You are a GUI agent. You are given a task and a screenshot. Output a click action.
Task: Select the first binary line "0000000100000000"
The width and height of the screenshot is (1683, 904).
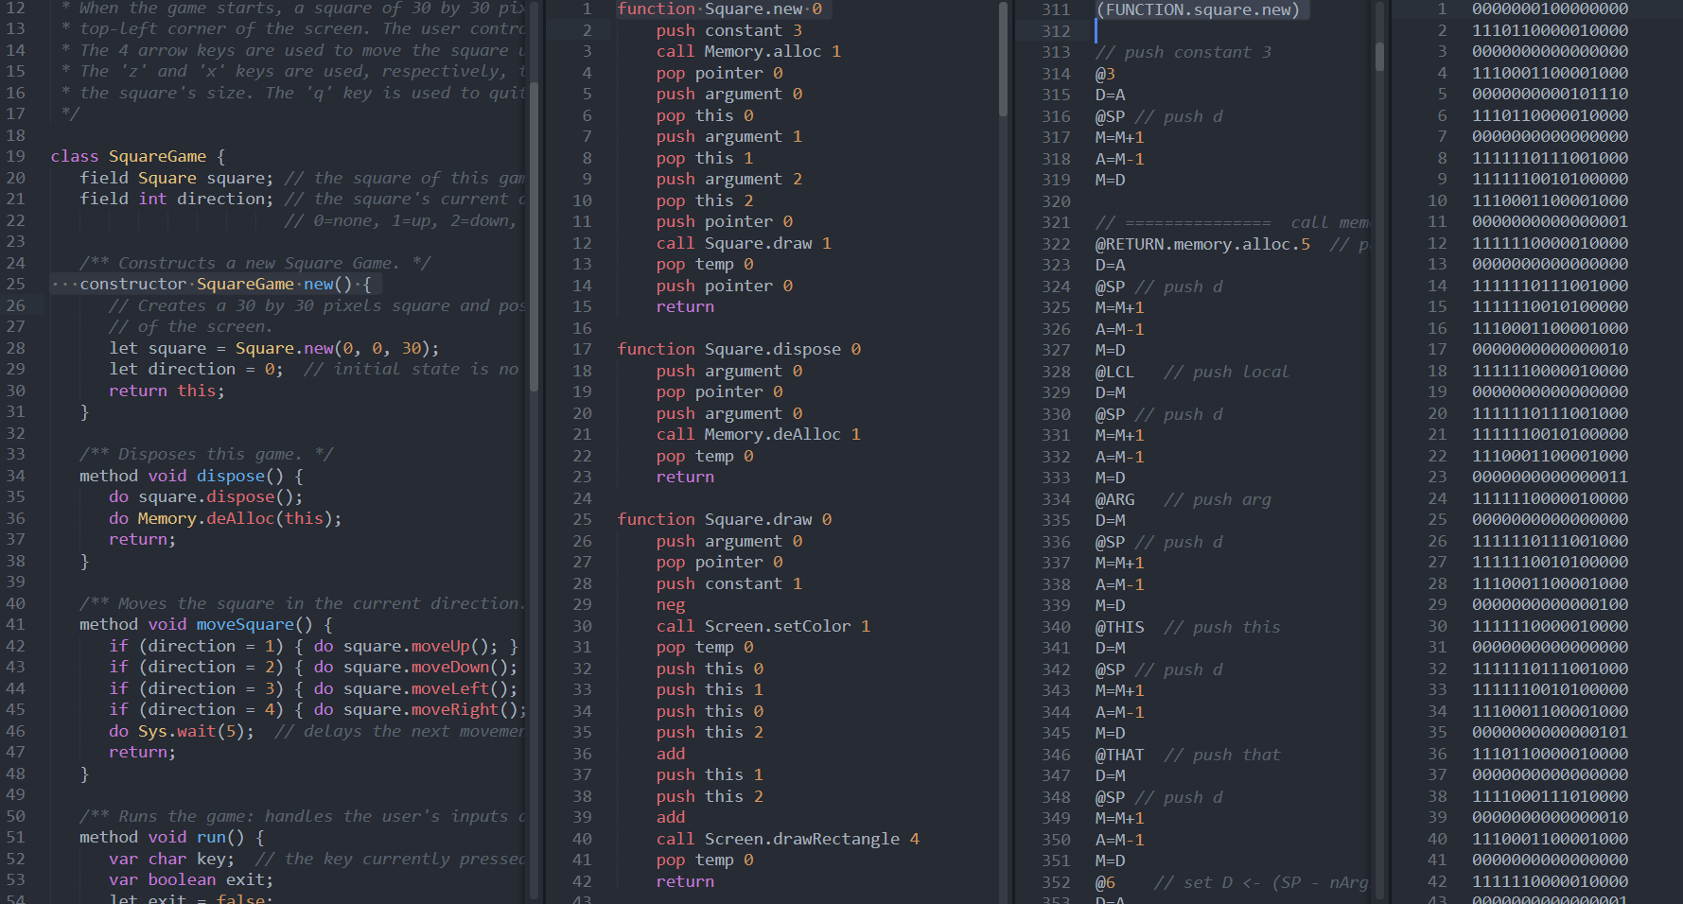1549,8
